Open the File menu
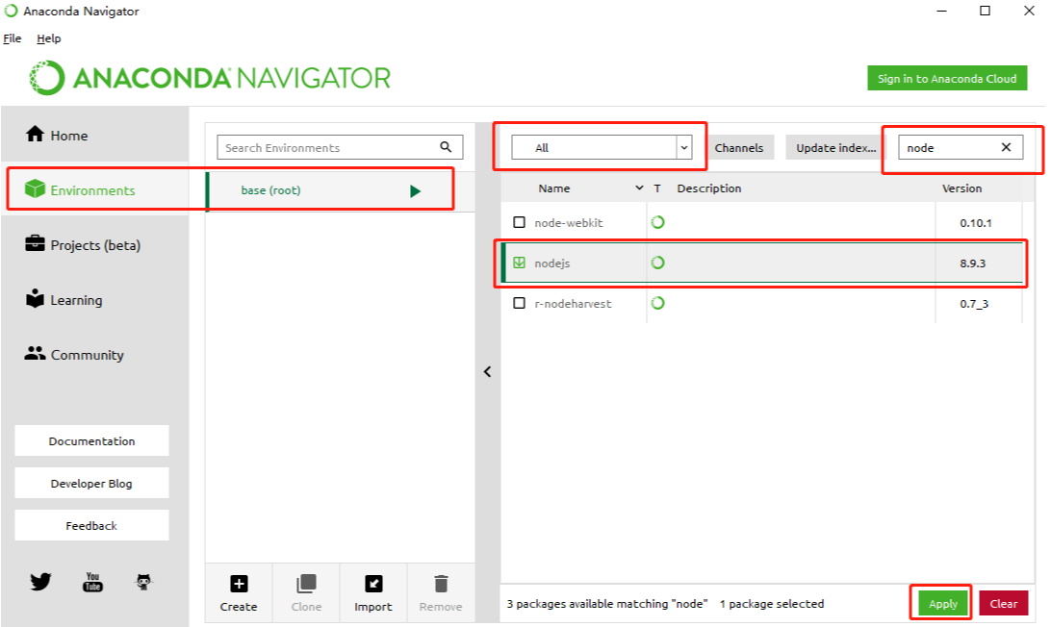 click(x=13, y=38)
